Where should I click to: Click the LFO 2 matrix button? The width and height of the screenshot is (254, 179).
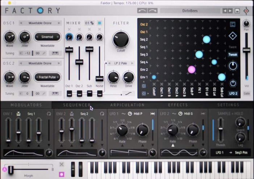coord(233,93)
